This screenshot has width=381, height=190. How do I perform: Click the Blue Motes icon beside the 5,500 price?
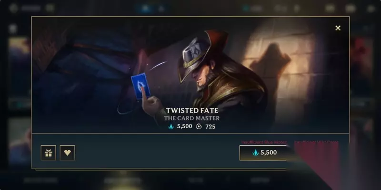(x=171, y=126)
